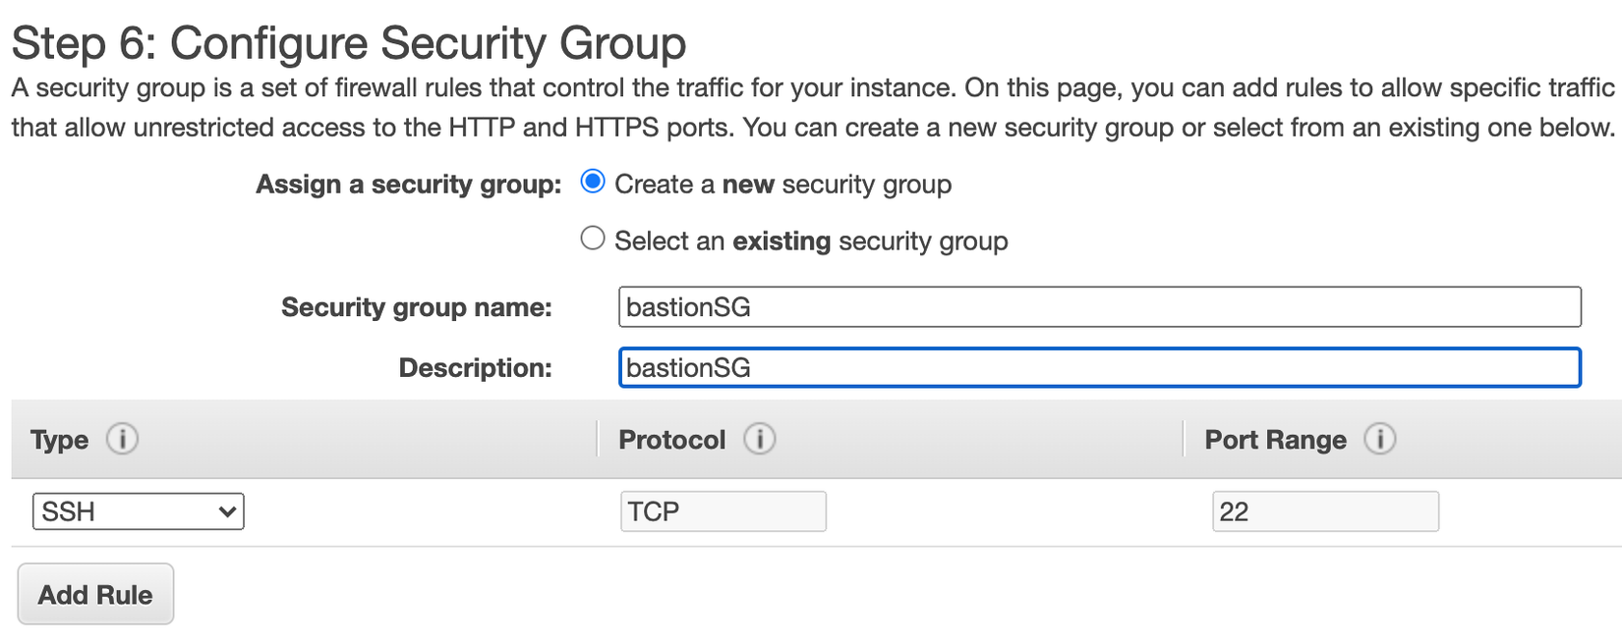Click the Protocol column info icon
1622x642 pixels.
pos(759,439)
